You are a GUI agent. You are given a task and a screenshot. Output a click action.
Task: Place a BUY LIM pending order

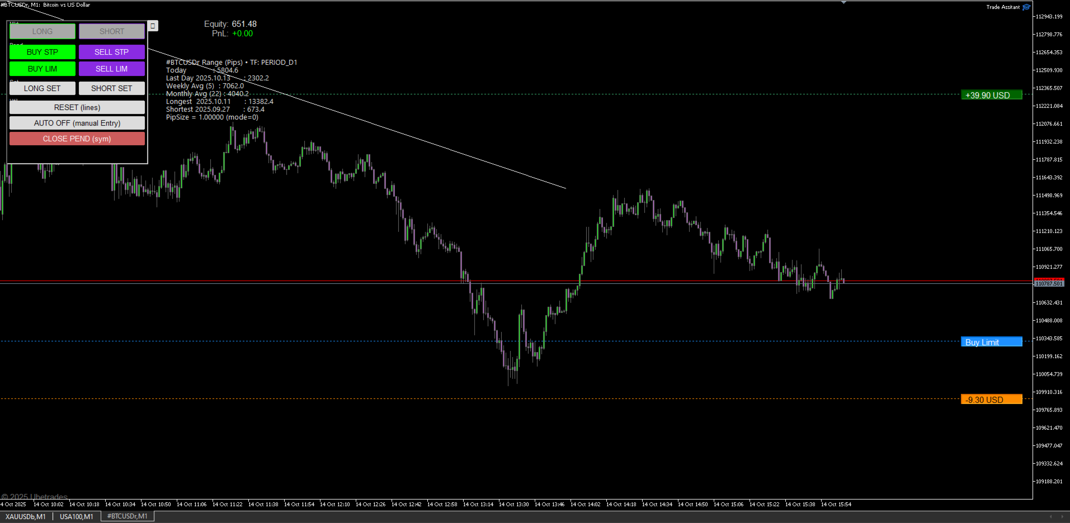(x=43, y=69)
